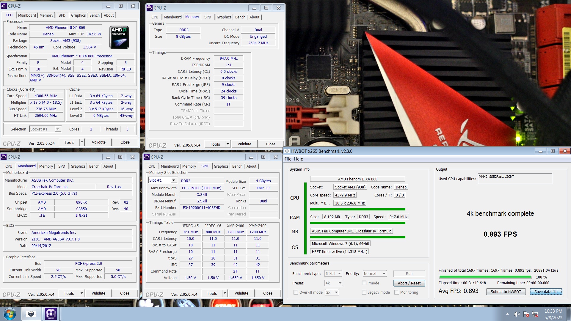Click the Action Center flag tray icon
Image resolution: width=571 pixels, height=321 pixels.
pyautogui.click(x=526, y=314)
